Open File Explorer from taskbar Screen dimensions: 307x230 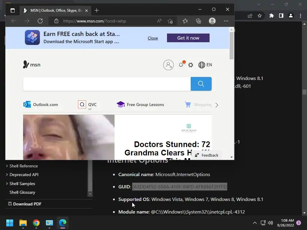coord(23,223)
